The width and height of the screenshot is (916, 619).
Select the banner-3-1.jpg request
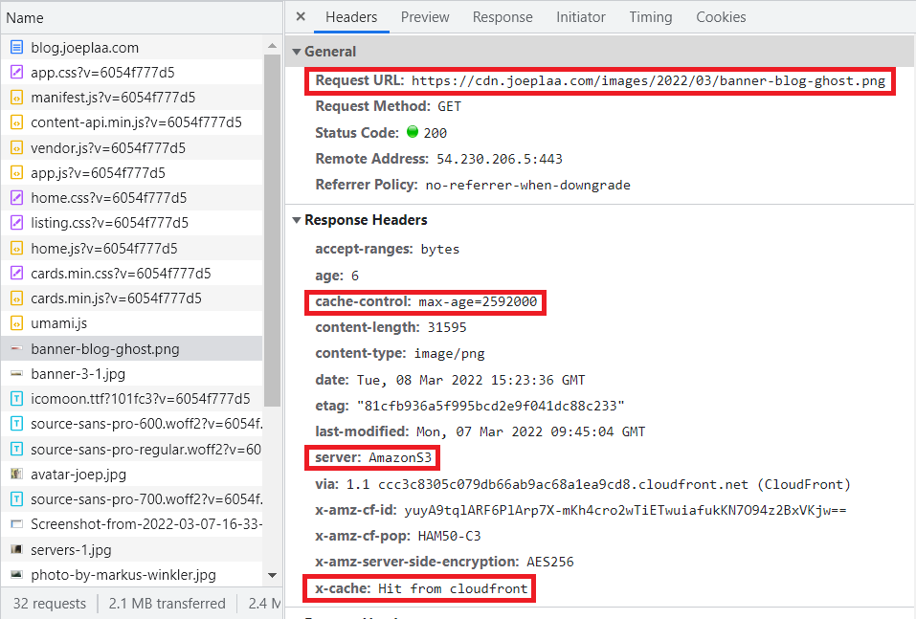point(132,374)
